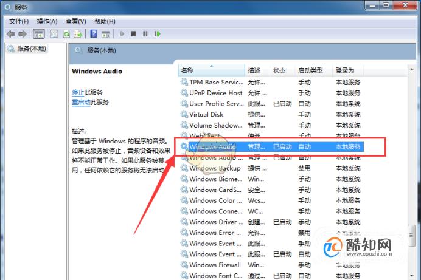The image size is (421, 280).
Task: Click the gear icon beside Windows Backup
Action: point(184,168)
